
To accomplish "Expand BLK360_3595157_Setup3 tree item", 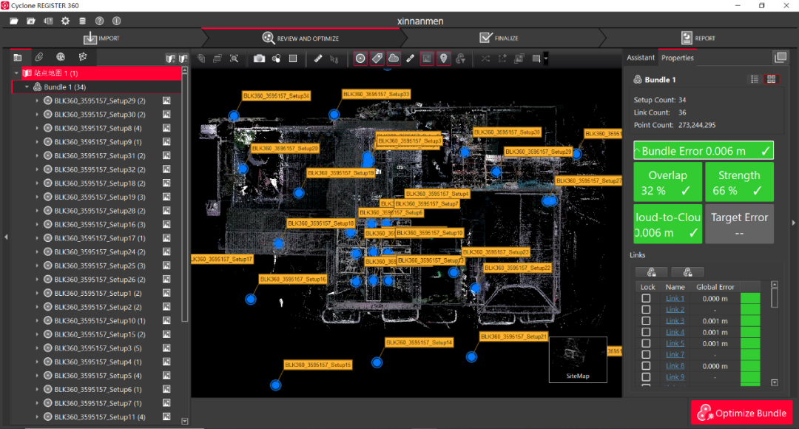I will pyautogui.click(x=37, y=348).
